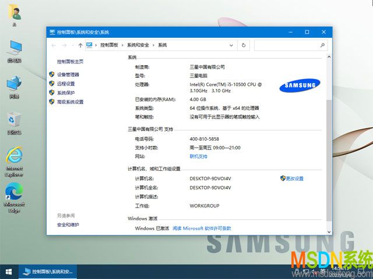Open 远程设置 from the sidebar
The width and height of the screenshot is (373, 279).
(66, 84)
